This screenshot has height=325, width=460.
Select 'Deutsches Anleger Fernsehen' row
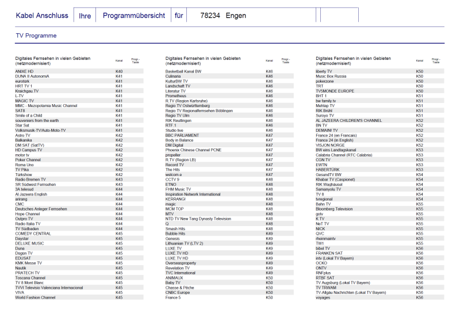coord(79,209)
